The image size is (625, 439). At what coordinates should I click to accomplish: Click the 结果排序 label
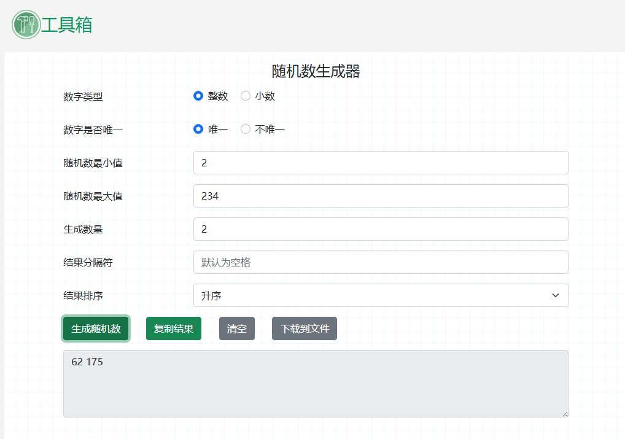(83, 295)
